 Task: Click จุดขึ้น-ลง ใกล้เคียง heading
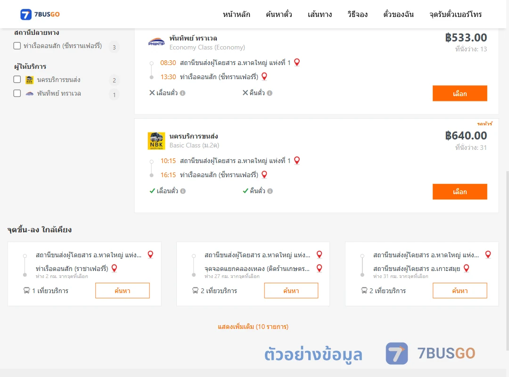pyautogui.click(x=40, y=229)
